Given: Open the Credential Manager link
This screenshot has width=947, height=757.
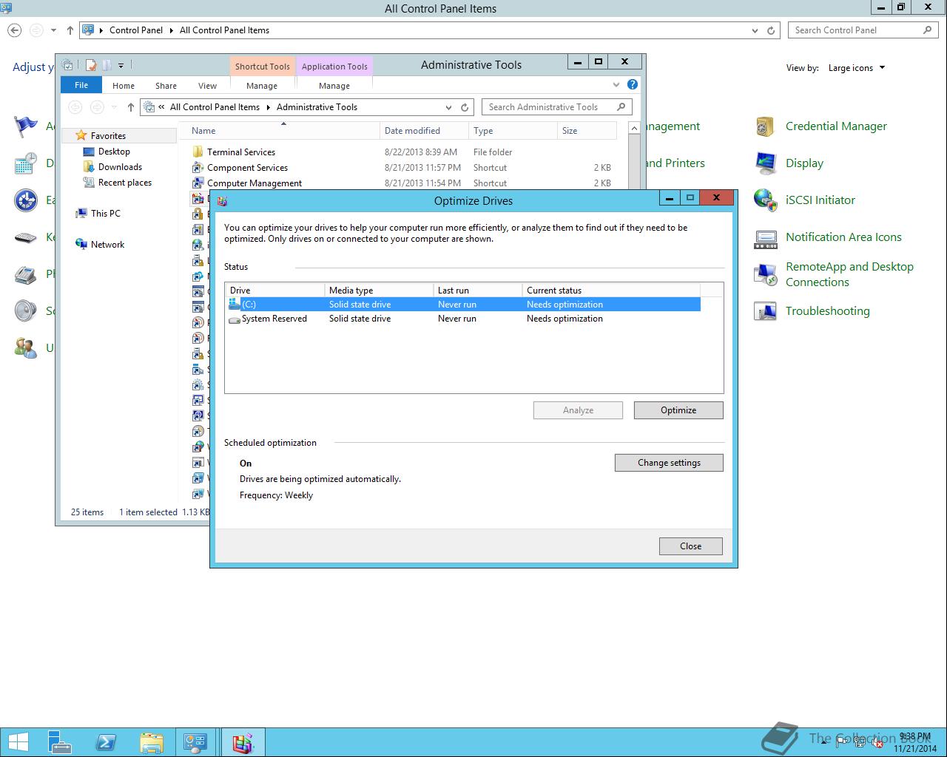Looking at the screenshot, I should tap(836, 126).
